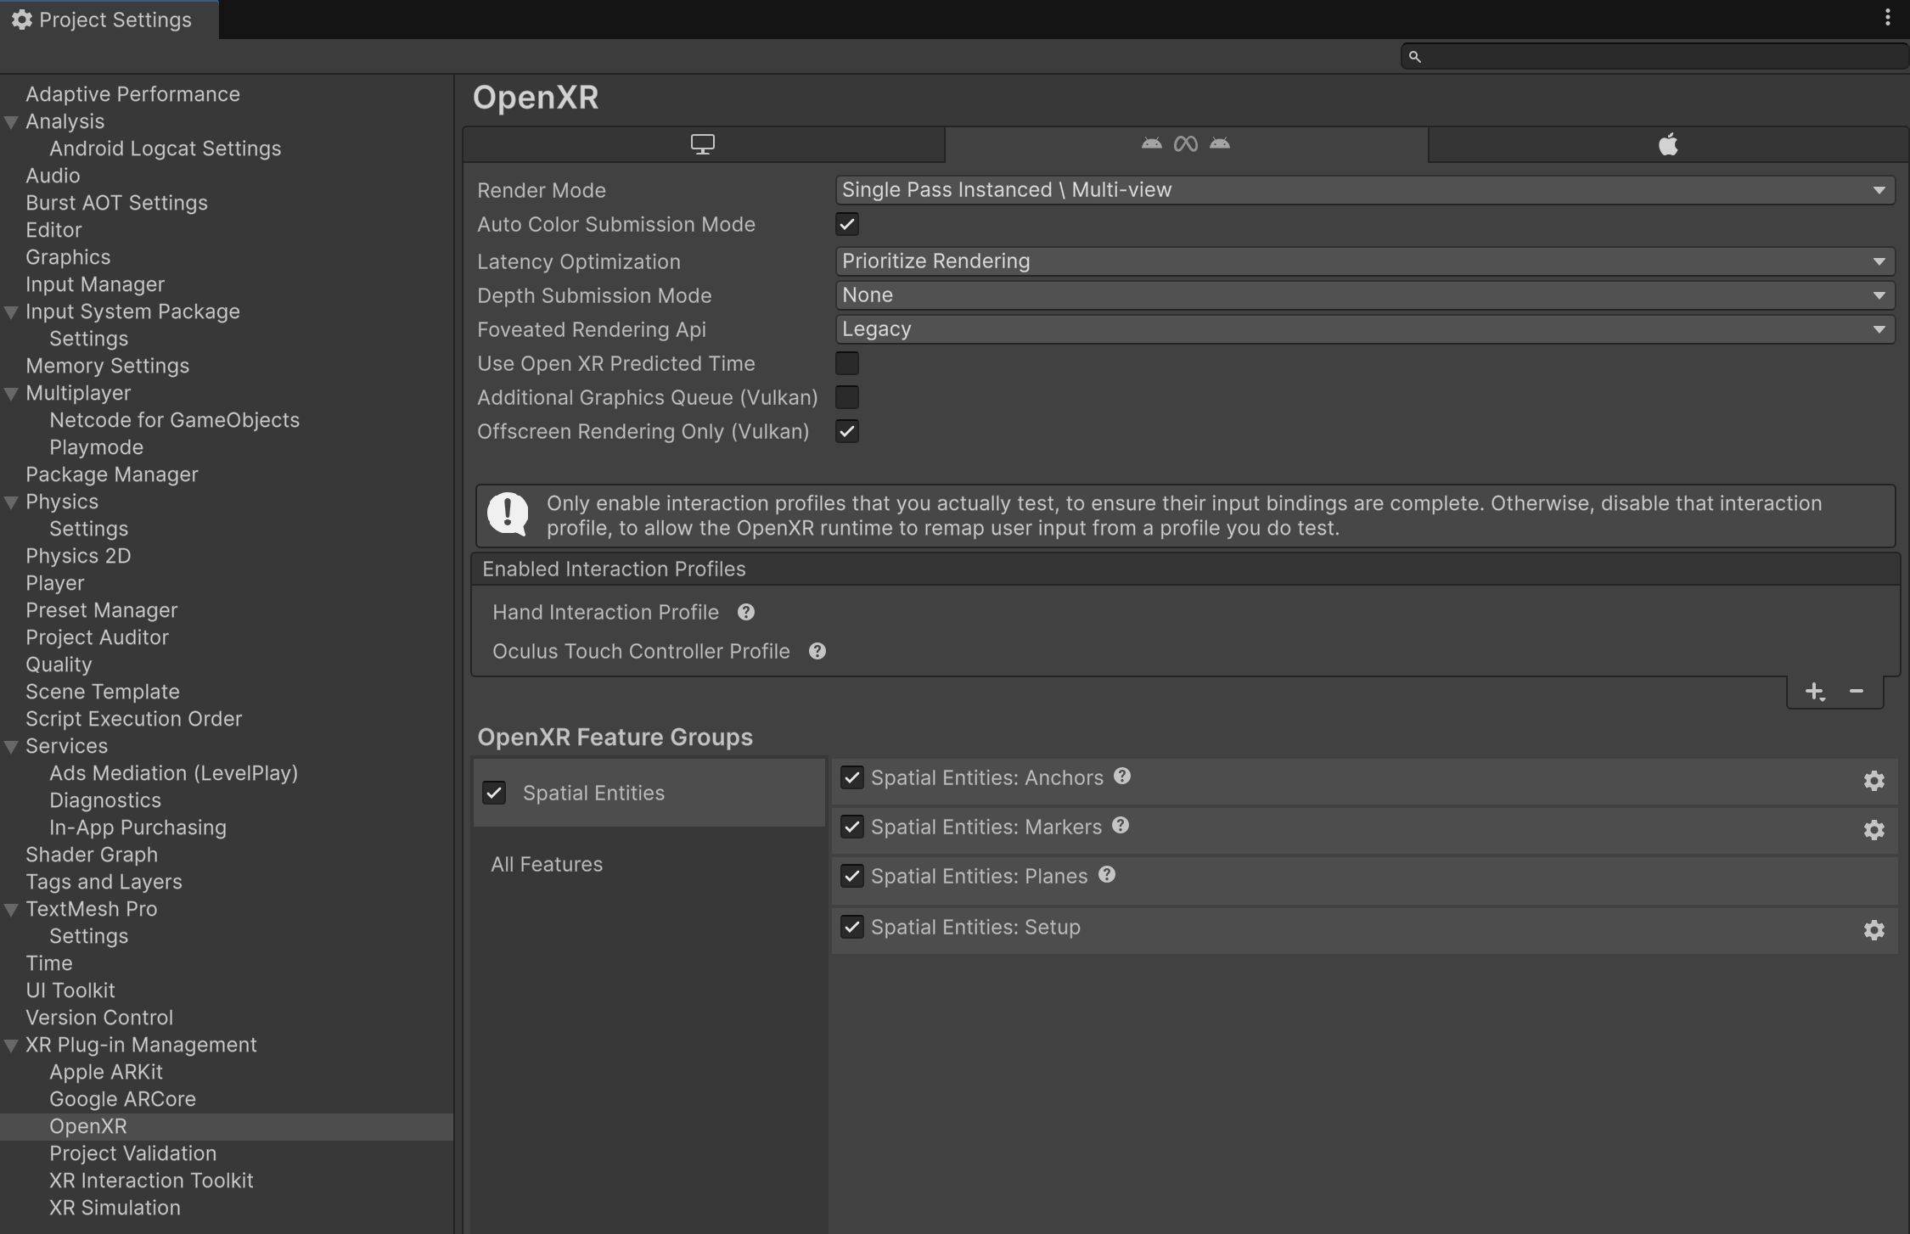Viewport: 1910px width, 1234px height.
Task: Open Spatial Entities: Anchors gear settings
Action: 1874,781
